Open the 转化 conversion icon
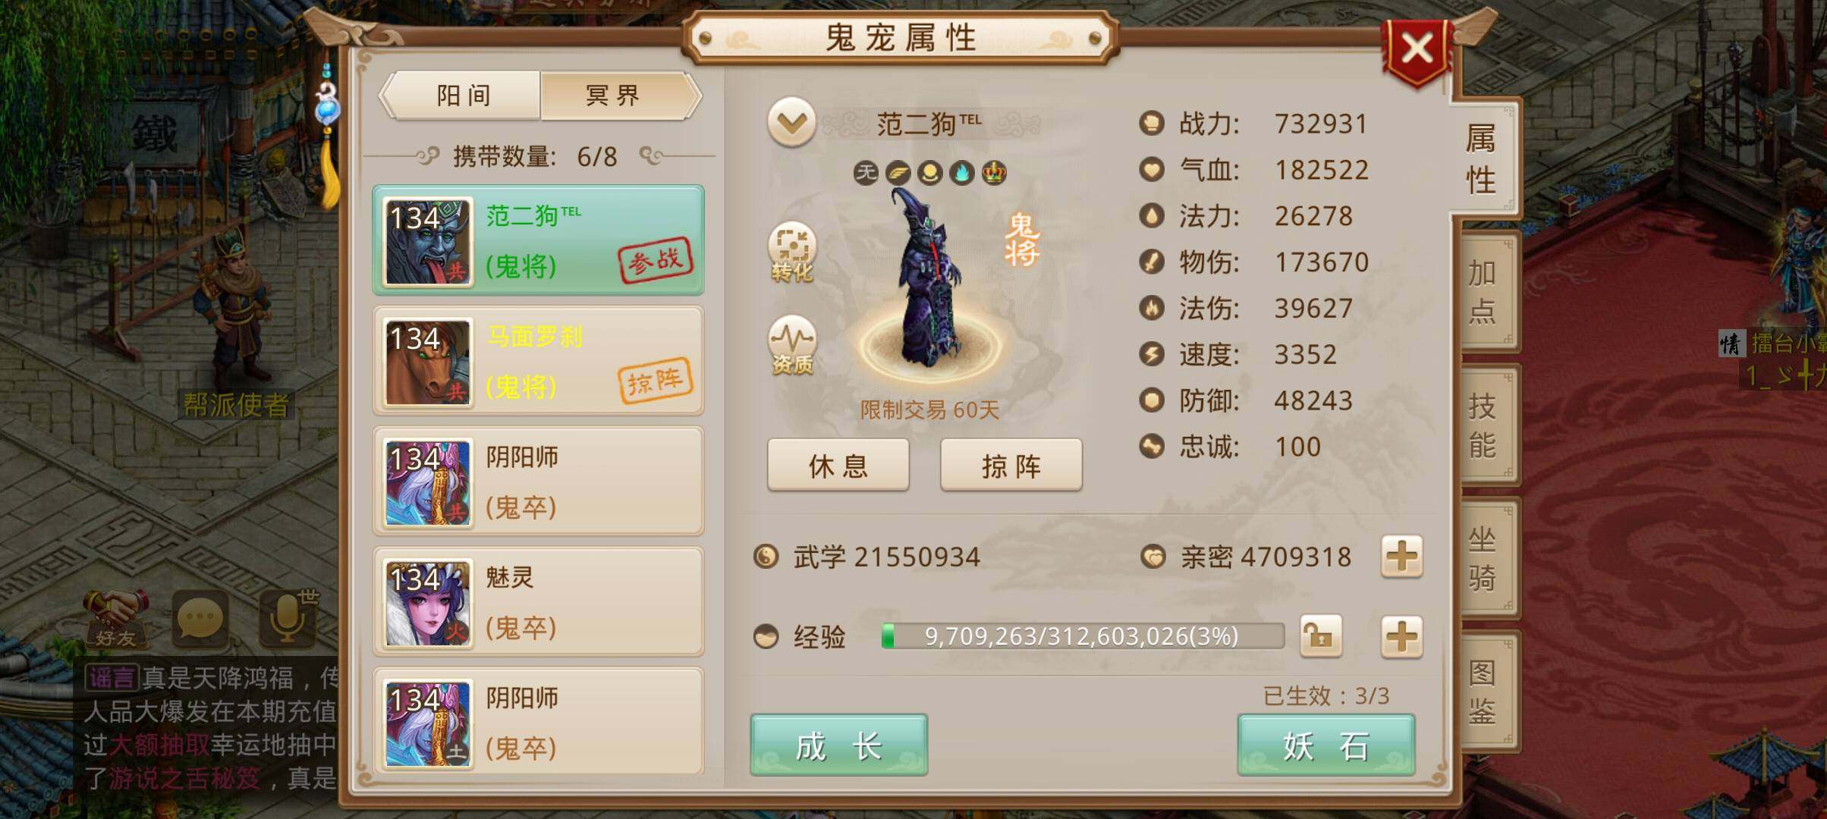The width and height of the screenshot is (1827, 819). tap(792, 252)
